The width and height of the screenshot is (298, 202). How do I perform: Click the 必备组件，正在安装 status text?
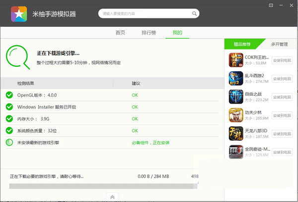pos(150,143)
